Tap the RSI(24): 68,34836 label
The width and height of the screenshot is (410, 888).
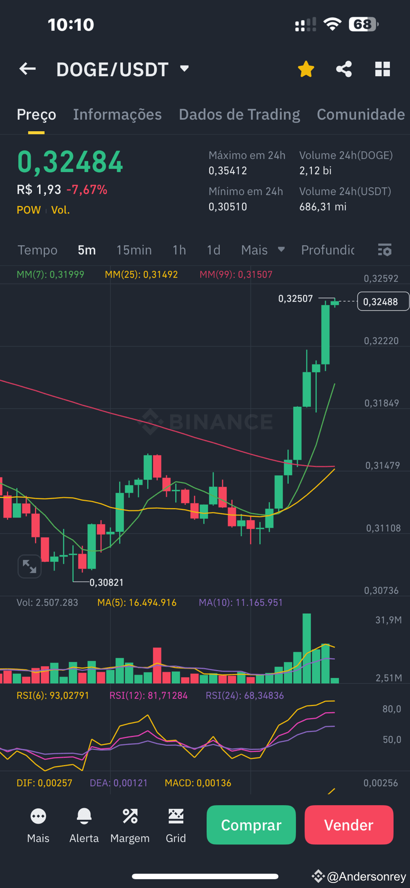pyautogui.click(x=245, y=695)
